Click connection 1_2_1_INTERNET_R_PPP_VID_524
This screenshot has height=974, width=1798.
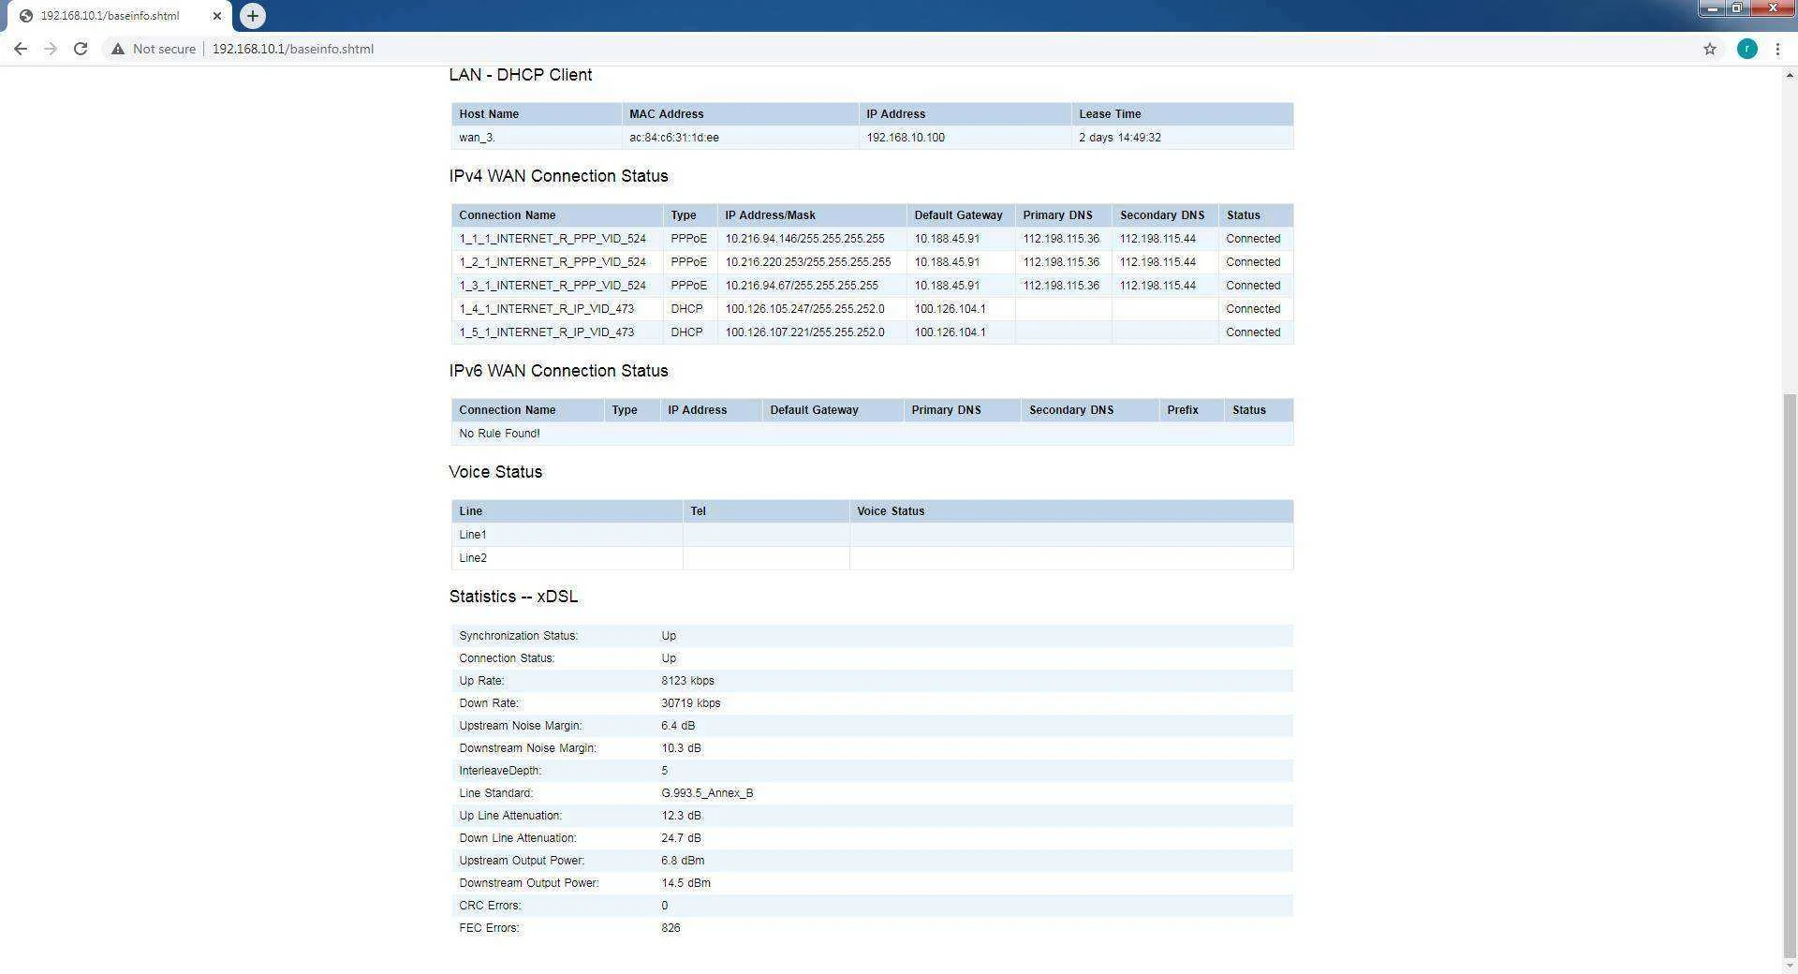tap(553, 262)
